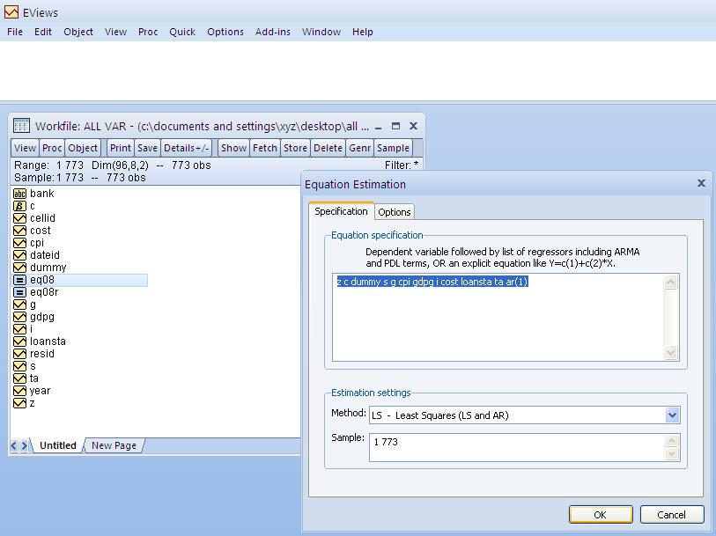The height and width of the screenshot is (536, 716).
Task: Select the year series icon
Action: [x=19, y=391]
